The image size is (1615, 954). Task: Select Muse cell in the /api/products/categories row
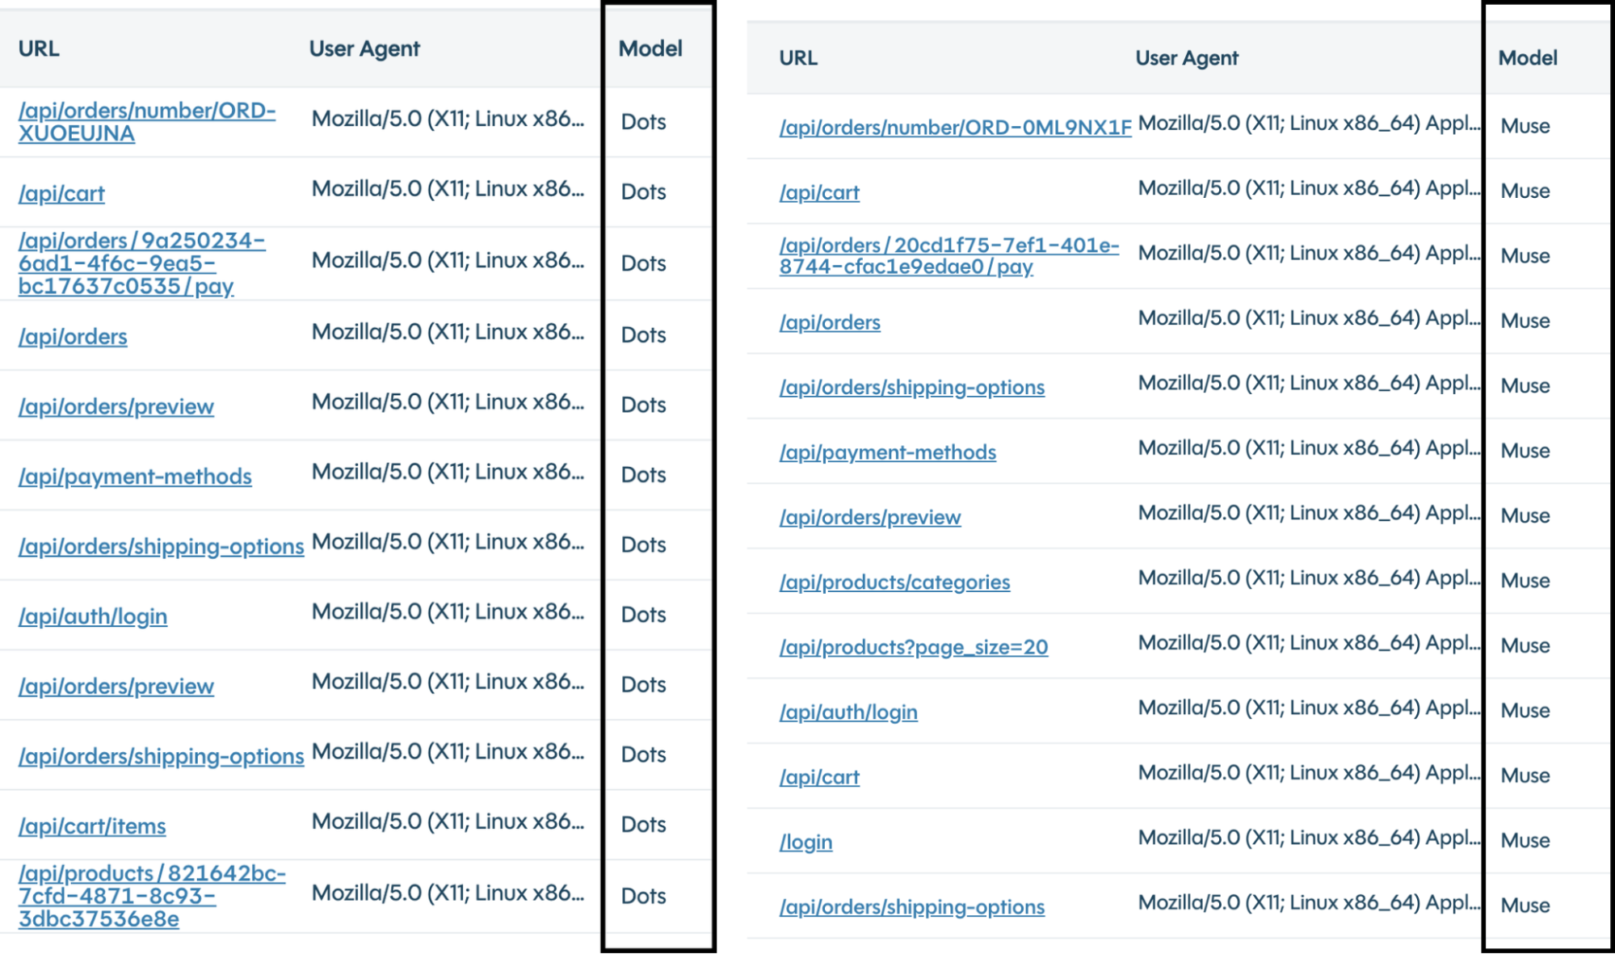(1525, 581)
